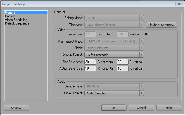This screenshot has height=115, width=185.
Task: Click Title Safe Area vertical field
Action: tap(123, 62)
